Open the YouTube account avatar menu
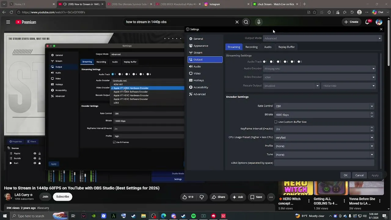The height and width of the screenshot is (220, 391). [379, 22]
